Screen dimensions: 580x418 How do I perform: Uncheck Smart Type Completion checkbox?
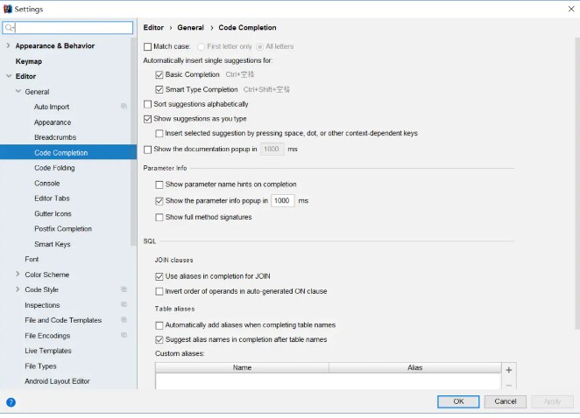[x=159, y=89]
